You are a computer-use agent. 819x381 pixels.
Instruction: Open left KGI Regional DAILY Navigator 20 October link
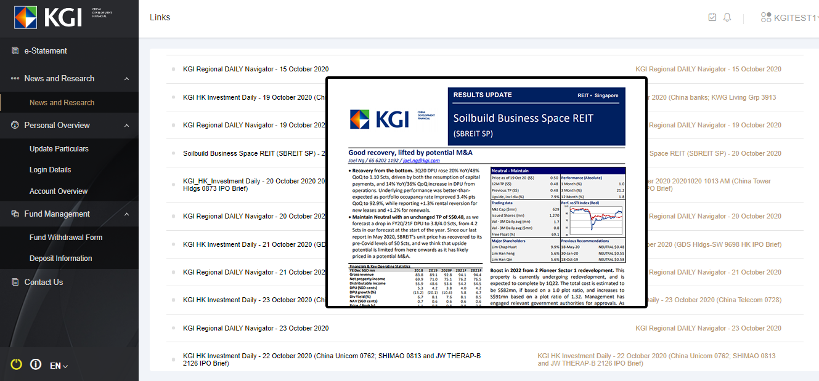254,216
